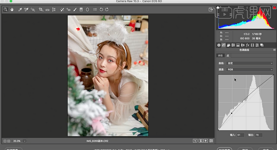277x150 pixels.
Task: Open the Calibration panel tab
Action: [252, 45]
